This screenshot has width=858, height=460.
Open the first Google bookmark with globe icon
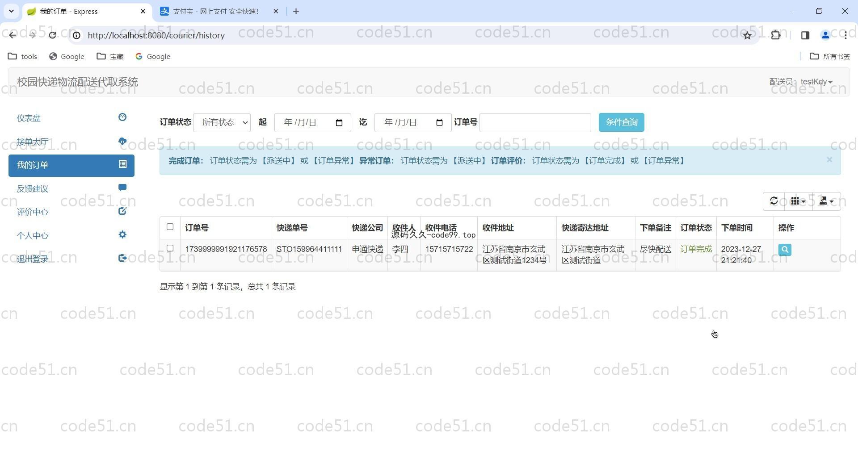(x=67, y=56)
